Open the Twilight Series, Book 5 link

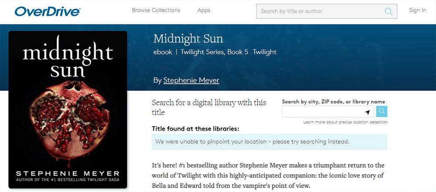coord(214,52)
